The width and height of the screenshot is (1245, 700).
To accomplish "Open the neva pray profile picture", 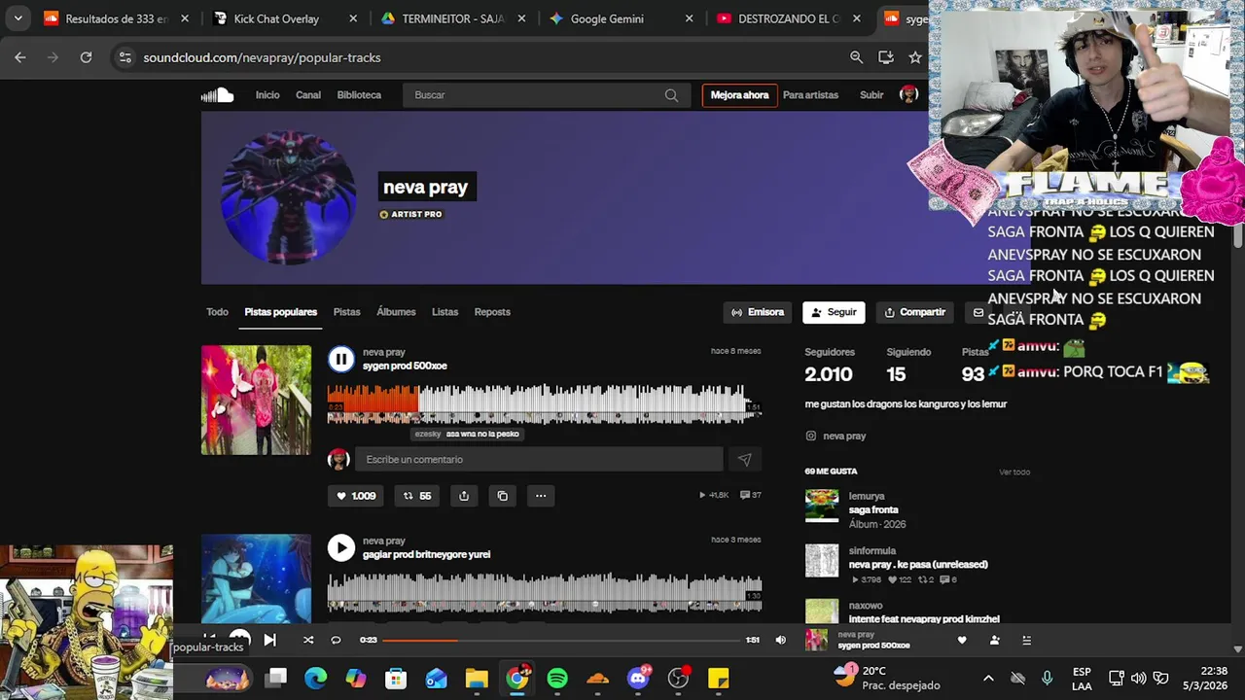I will click(288, 197).
